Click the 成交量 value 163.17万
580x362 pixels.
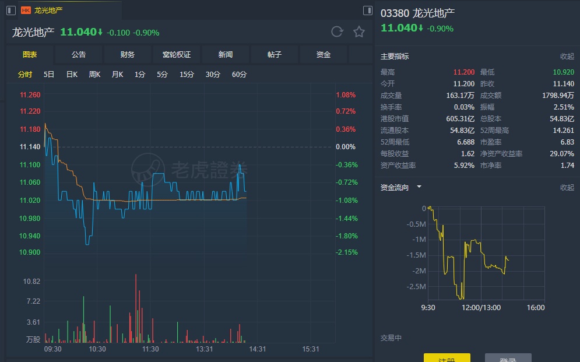pos(460,96)
